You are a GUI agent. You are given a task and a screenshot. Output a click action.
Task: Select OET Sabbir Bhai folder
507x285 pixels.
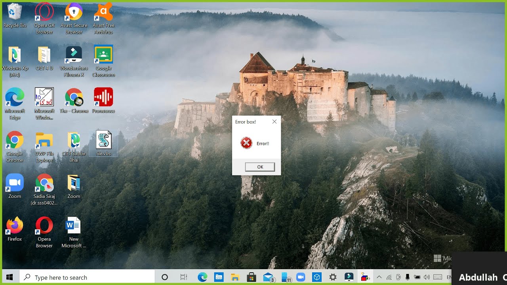pos(74,147)
